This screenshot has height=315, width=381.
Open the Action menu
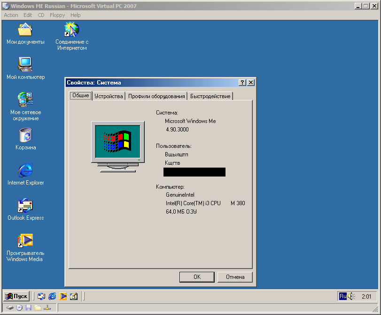[x=11, y=15]
